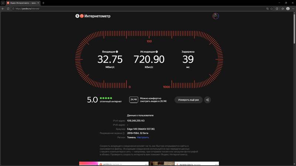Screen dimensions: 296x166
Task: Click the Данные о пользователе heading
Action: pos(140,115)
